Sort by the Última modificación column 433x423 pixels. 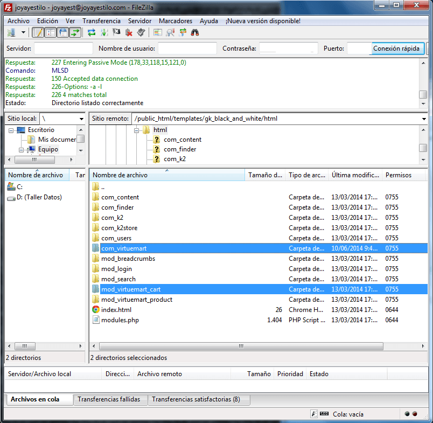(355, 175)
